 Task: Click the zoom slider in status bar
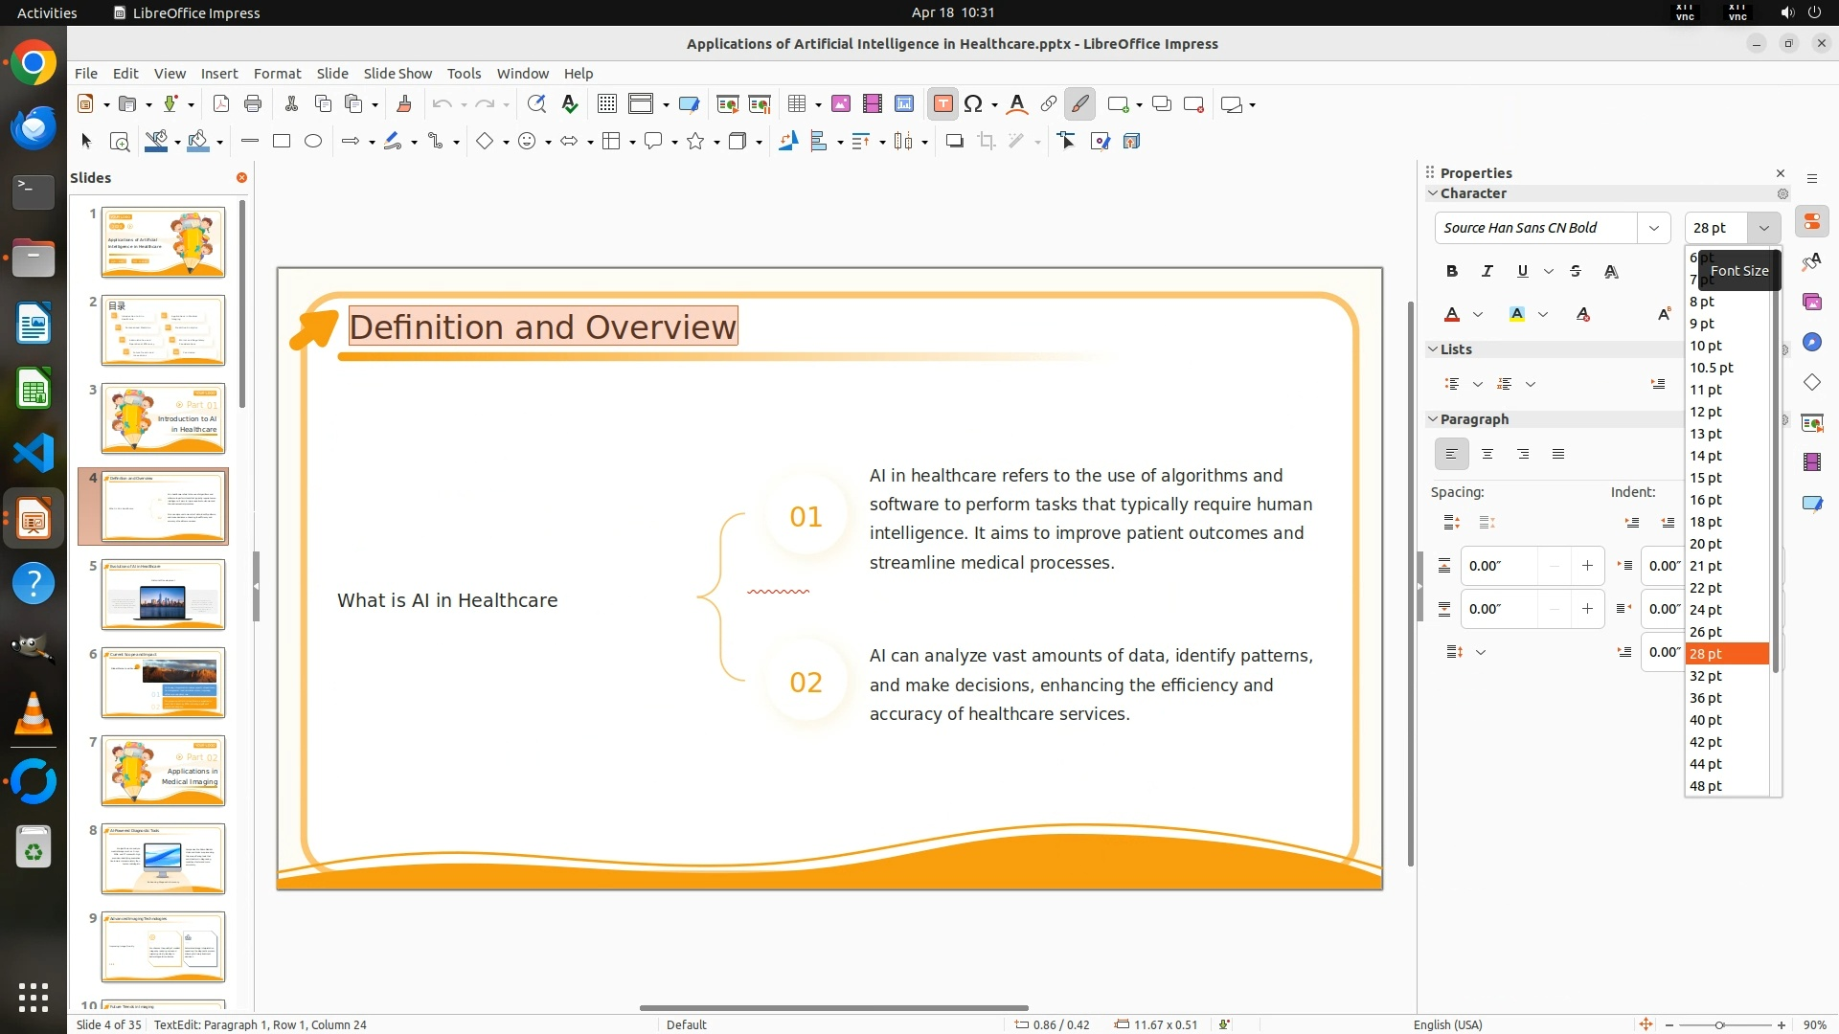tap(1719, 1024)
